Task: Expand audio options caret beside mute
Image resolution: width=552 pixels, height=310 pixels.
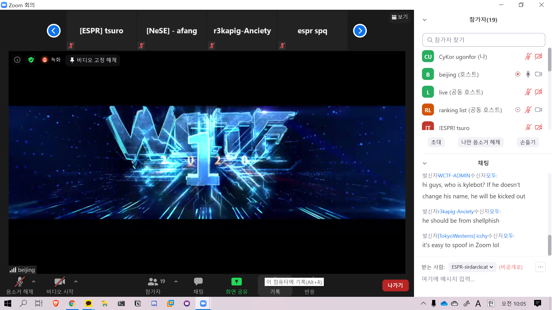Action: click(34, 282)
